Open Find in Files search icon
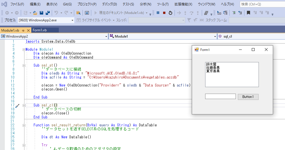 click(78, 13)
